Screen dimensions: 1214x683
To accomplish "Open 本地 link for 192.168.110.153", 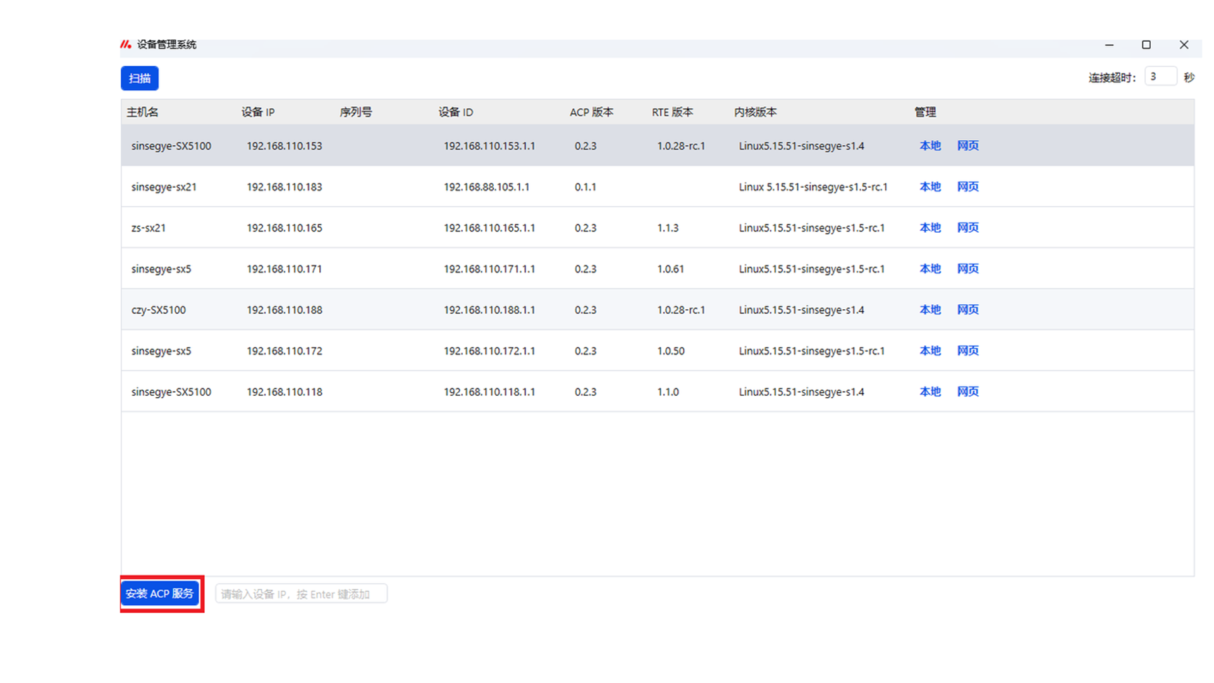I will pyautogui.click(x=929, y=145).
